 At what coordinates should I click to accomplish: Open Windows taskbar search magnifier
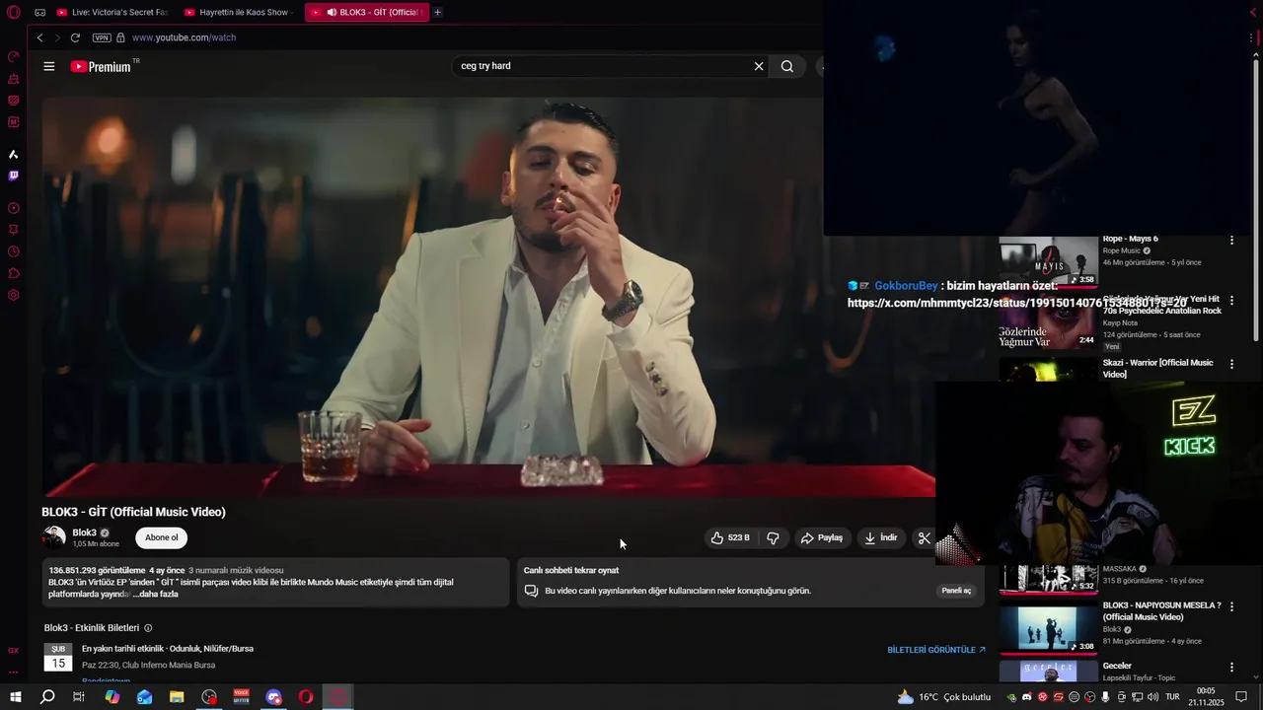(x=47, y=697)
